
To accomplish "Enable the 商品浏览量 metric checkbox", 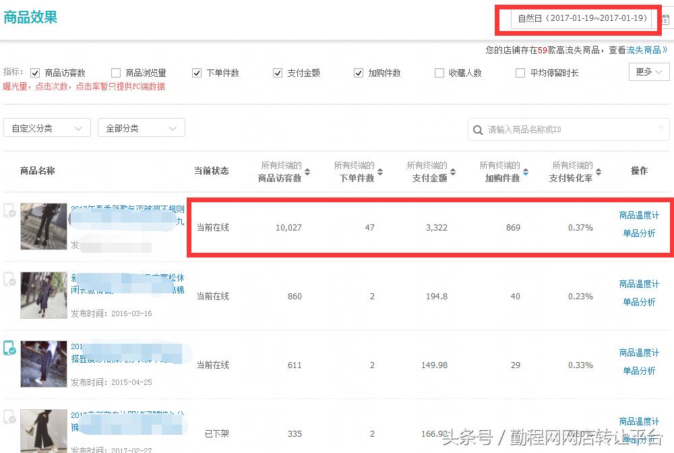I will (116, 73).
